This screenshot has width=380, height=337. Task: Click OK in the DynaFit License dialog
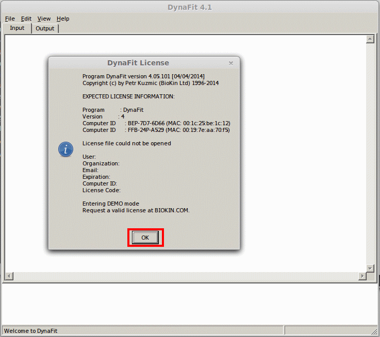pos(145,238)
